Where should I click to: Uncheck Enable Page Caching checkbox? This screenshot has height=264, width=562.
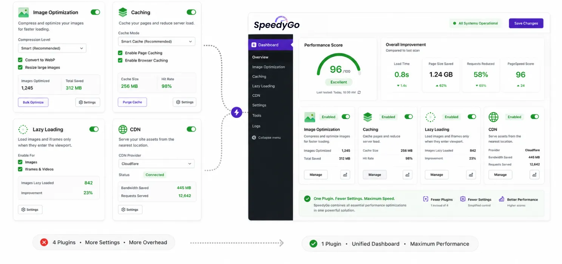pyautogui.click(x=120, y=53)
